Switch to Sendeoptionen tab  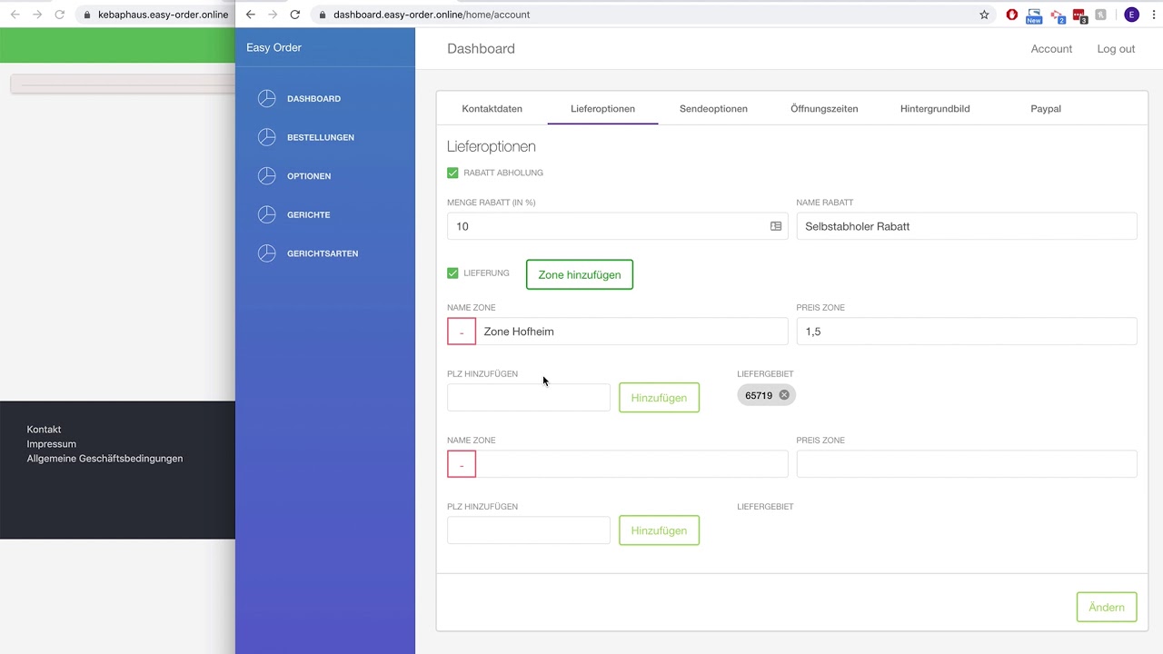point(713,108)
